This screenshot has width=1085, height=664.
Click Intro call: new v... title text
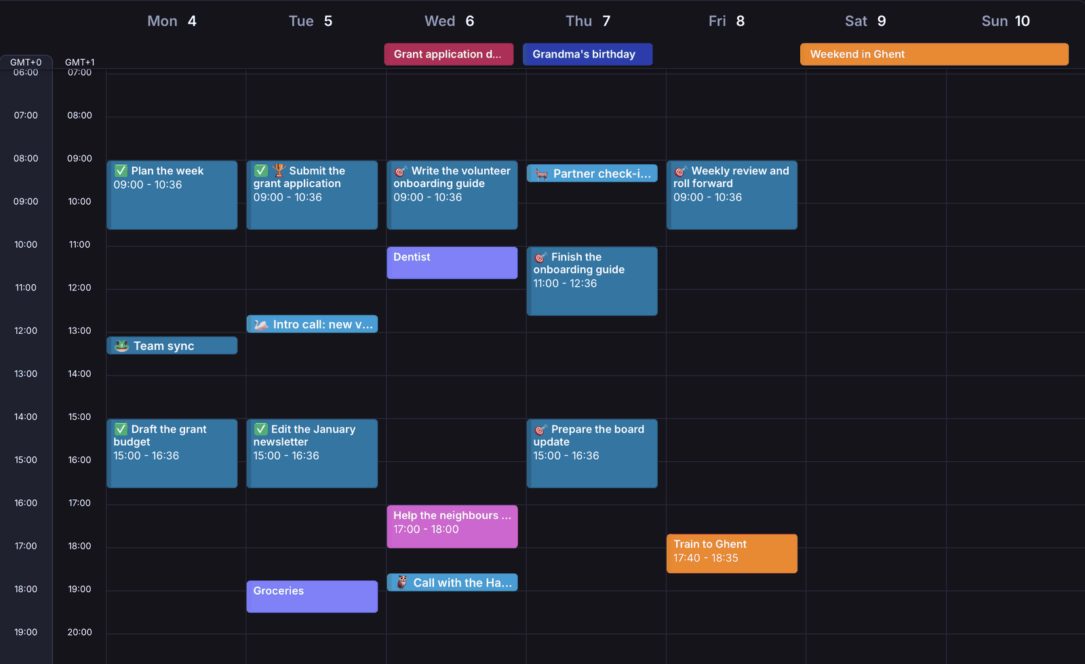pyautogui.click(x=323, y=325)
